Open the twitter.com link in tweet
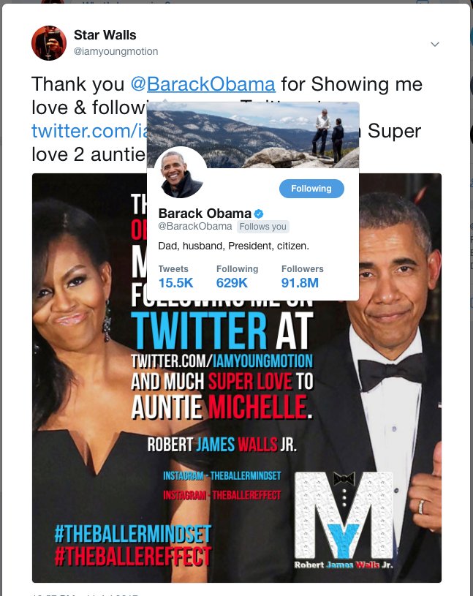 click(90, 131)
